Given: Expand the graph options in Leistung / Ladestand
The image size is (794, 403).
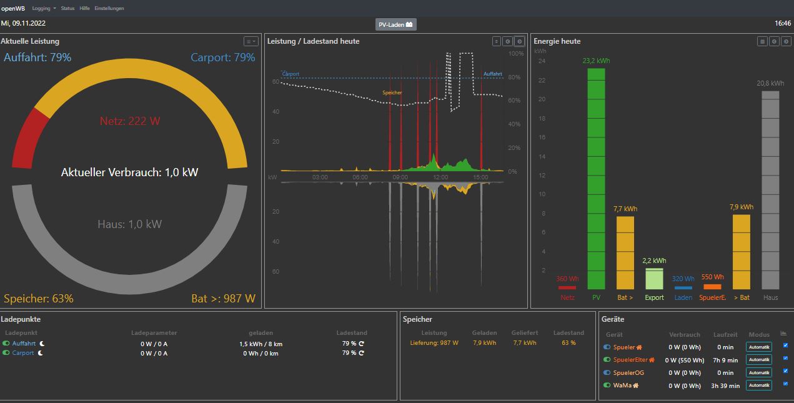Looking at the screenshot, I should (497, 41).
